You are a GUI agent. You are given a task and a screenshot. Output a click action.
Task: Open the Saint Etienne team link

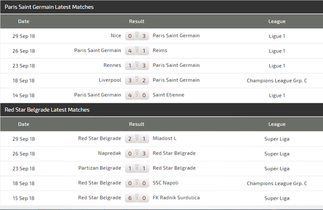point(168,95)
